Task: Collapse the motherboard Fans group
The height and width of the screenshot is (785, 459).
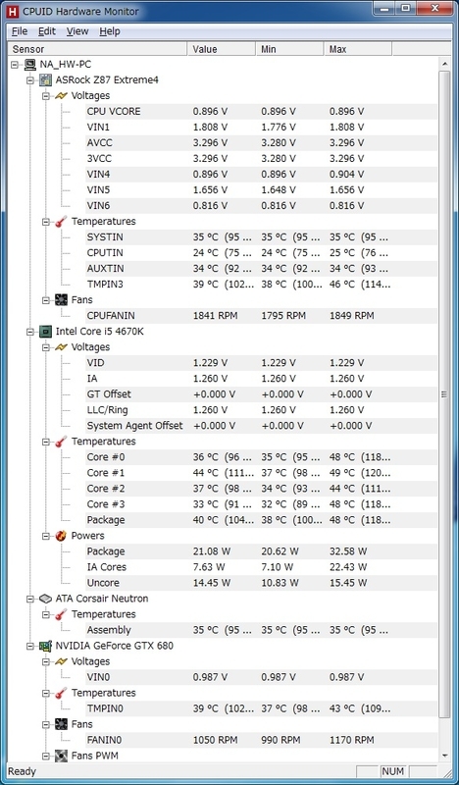Action: 45,300
